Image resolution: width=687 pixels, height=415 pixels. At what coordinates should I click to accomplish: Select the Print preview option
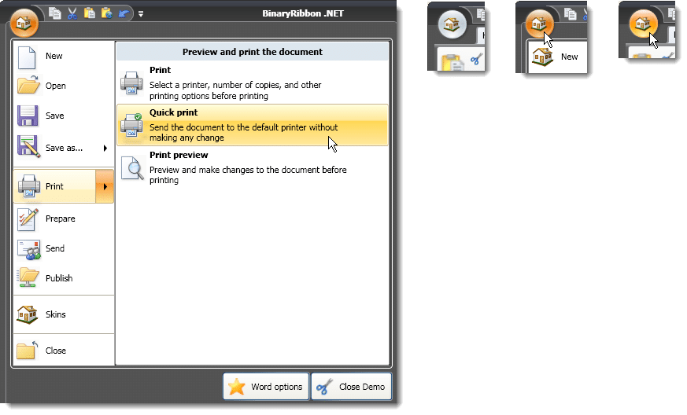coord(253,167)
